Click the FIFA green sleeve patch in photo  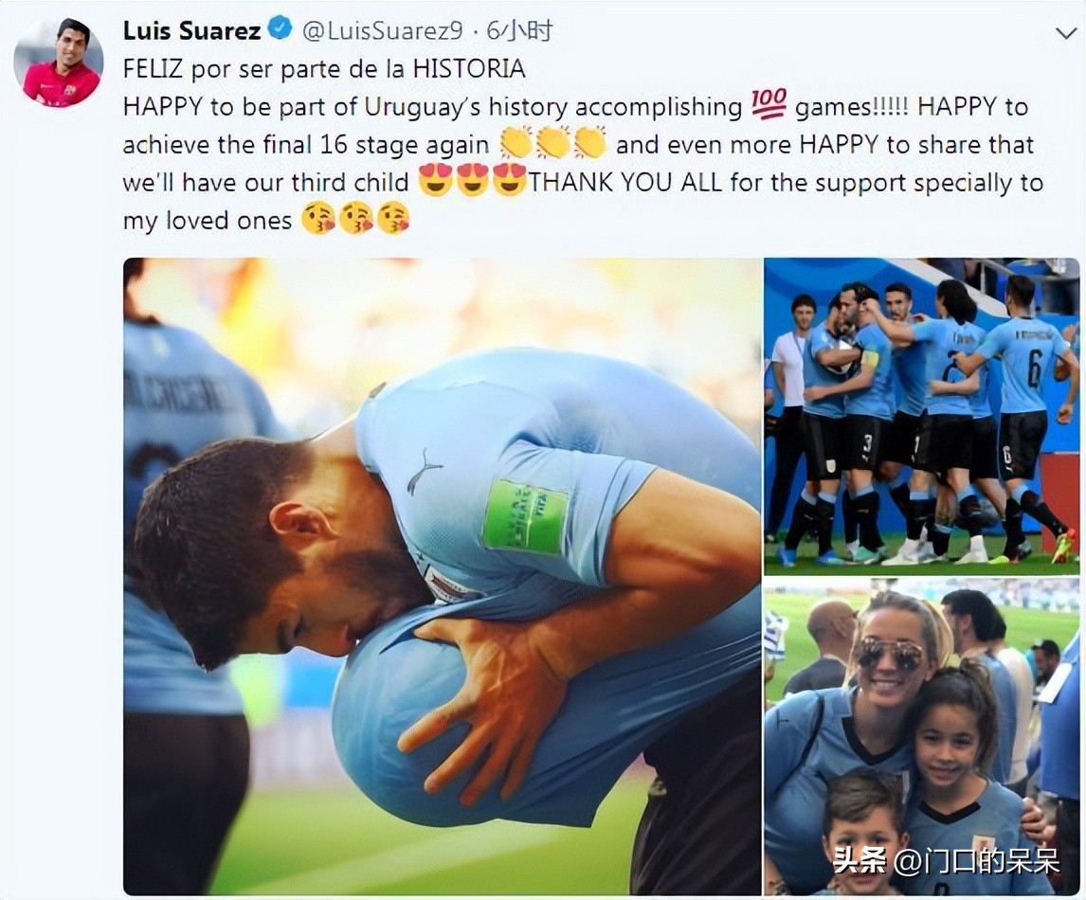pos(526,515)
